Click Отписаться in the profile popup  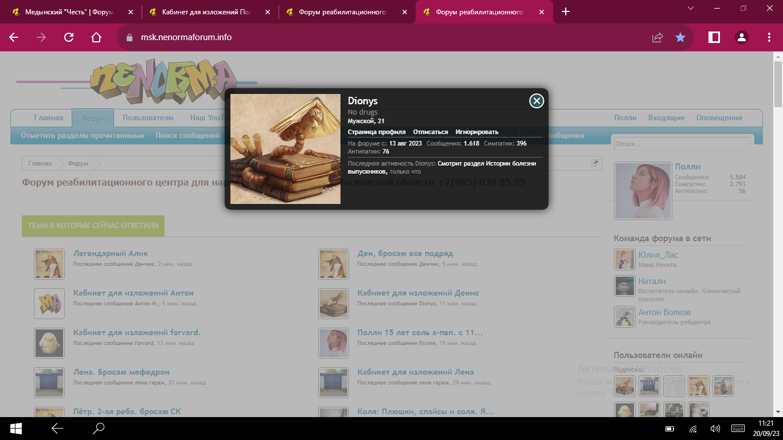point(430,132)
